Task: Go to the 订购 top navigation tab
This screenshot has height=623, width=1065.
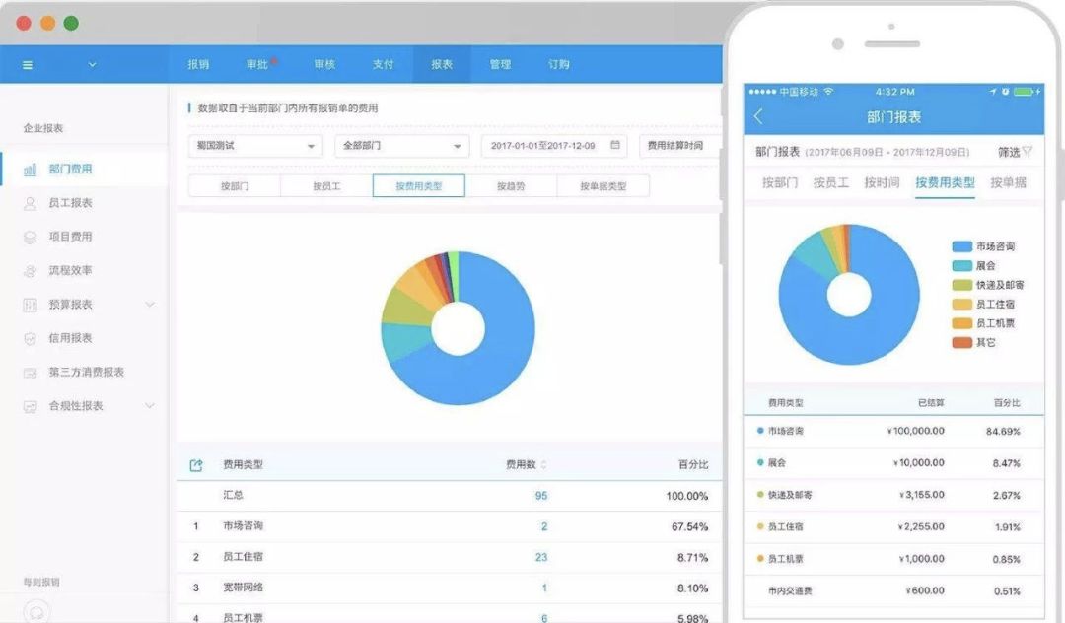Action: [x=558, y=64]
